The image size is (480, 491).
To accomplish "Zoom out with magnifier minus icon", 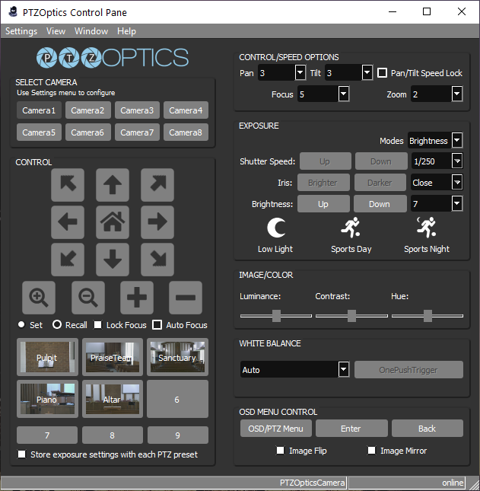I will (88, 298).
